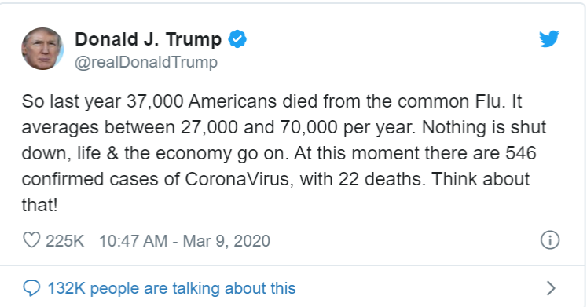
Task: Open the profile avatar photo
Action: pos(42,49)
